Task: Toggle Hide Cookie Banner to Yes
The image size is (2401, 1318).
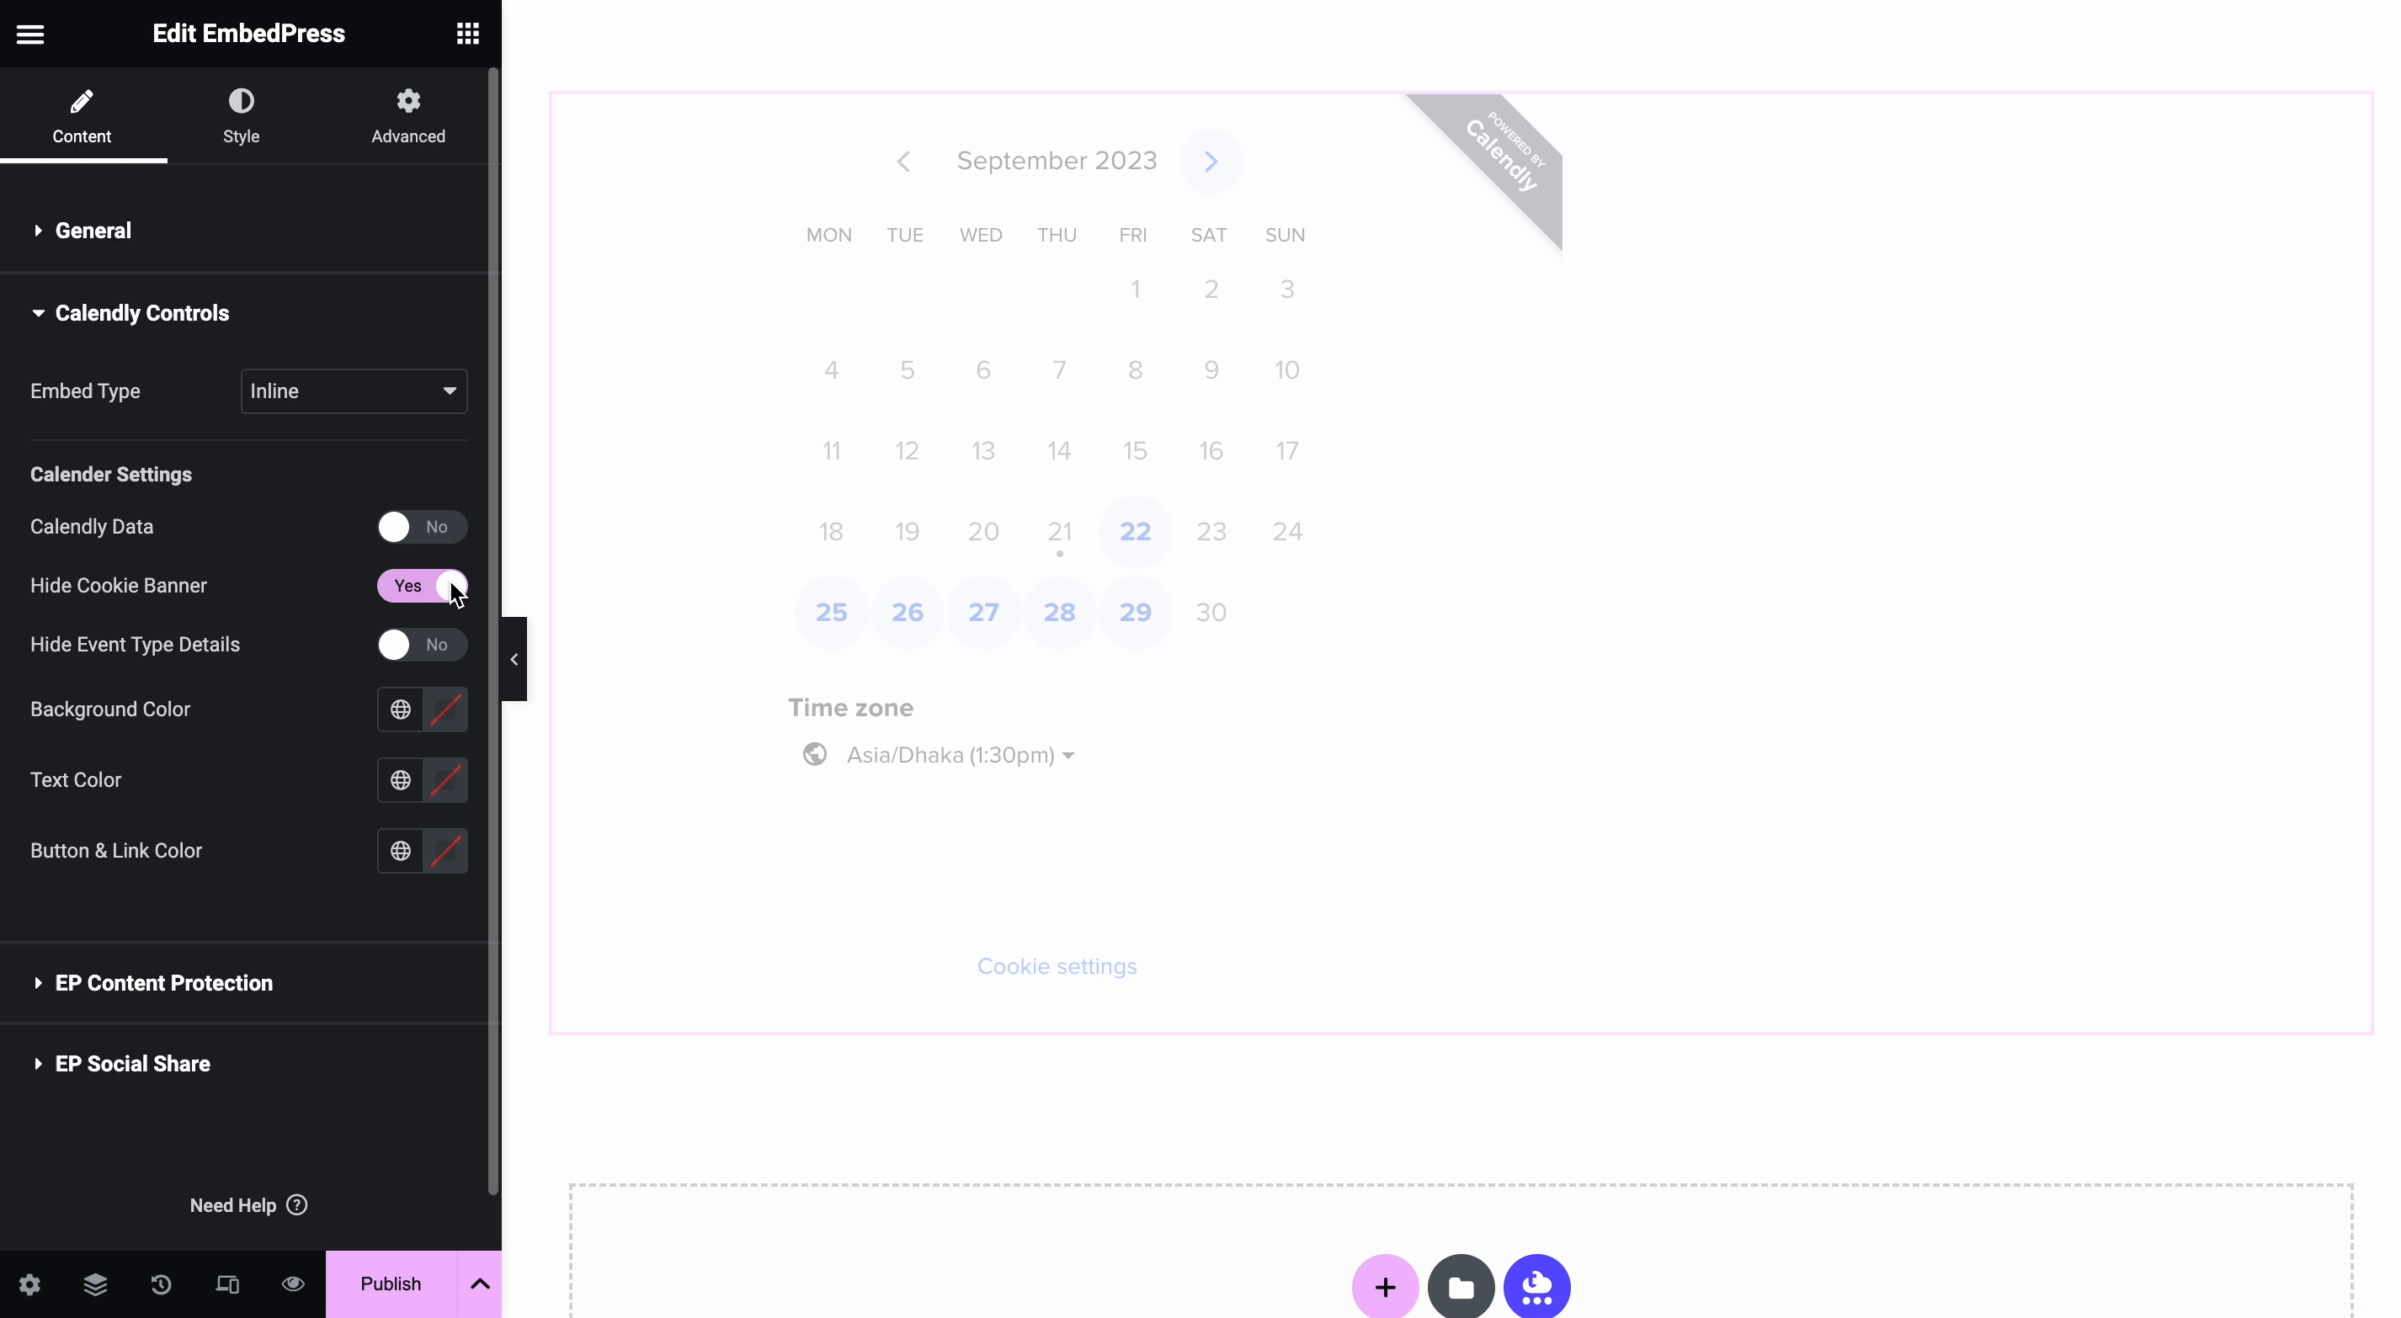Action: (x=422, y=584)
